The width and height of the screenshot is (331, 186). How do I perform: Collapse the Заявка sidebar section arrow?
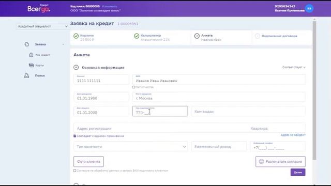63,44
